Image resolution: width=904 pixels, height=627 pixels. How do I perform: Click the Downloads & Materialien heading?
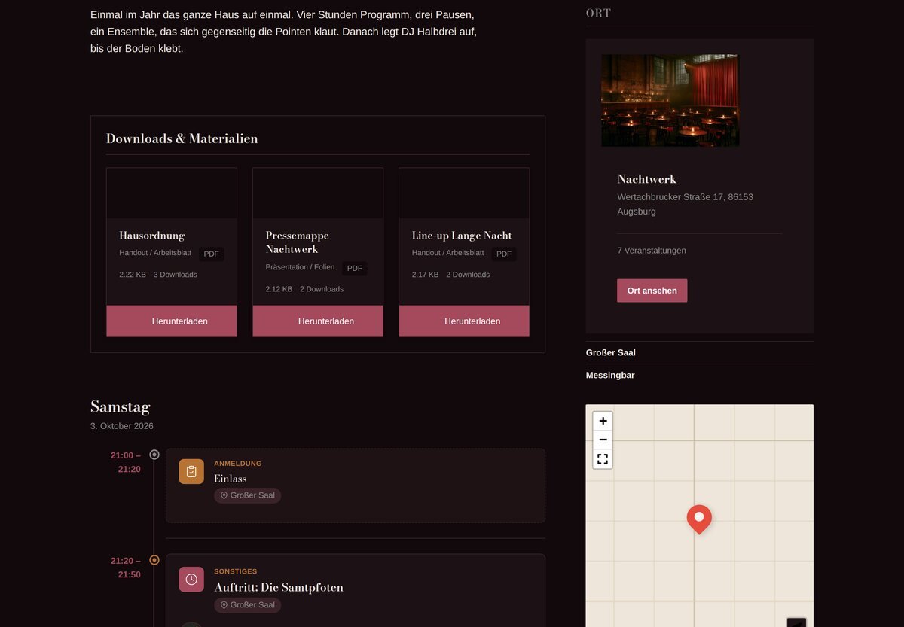(182, 138)
